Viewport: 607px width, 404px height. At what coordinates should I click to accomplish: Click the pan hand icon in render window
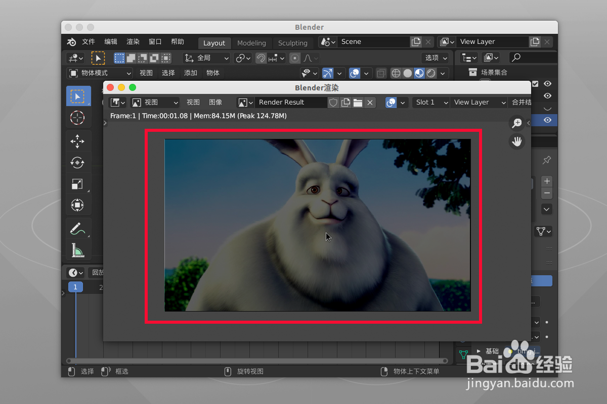[x=516, y=142]
